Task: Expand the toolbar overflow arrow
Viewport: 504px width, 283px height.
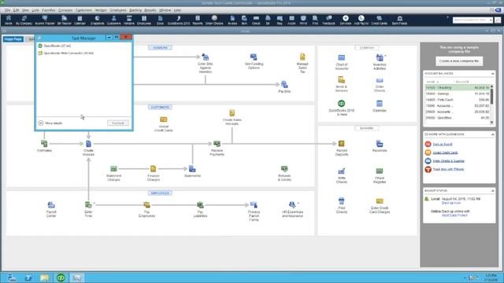Action: click(448, 17)
